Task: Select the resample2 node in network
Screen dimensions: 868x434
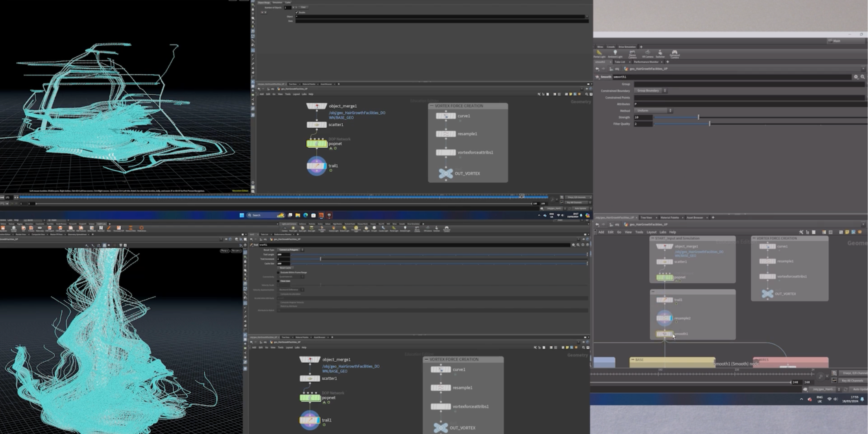Action: (x=664, y=318)
